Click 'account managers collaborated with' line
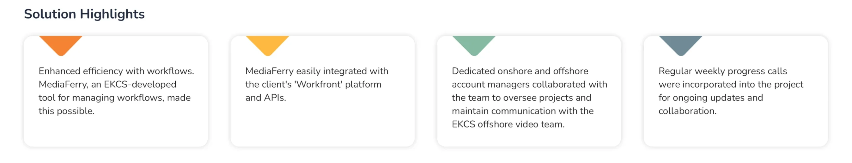This screenshot has width=852, height=163. (529, 84)
